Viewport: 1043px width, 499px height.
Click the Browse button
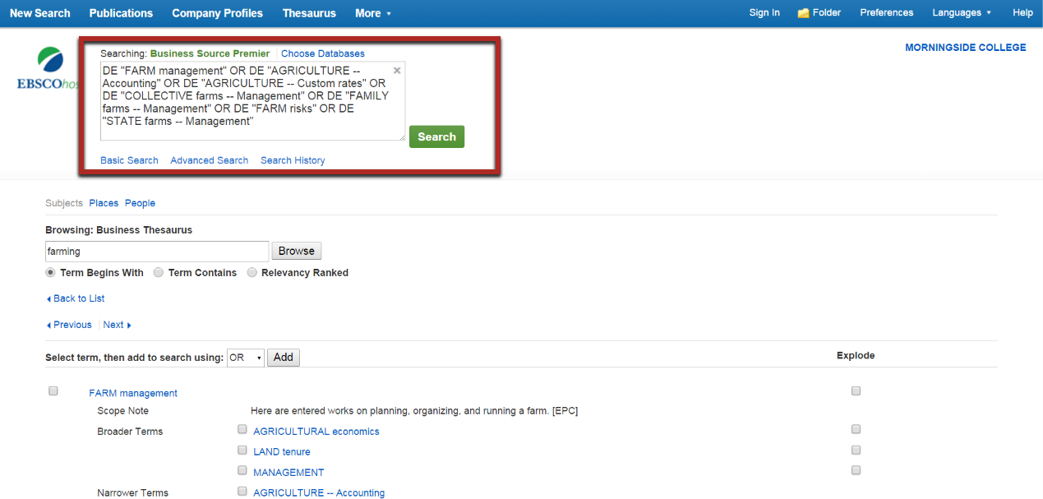[297, 251]
